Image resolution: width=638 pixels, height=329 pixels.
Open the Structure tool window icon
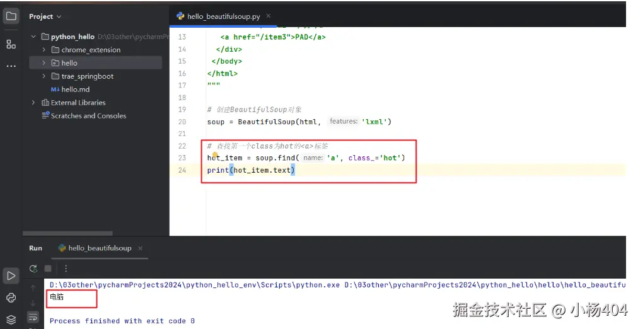11,44
